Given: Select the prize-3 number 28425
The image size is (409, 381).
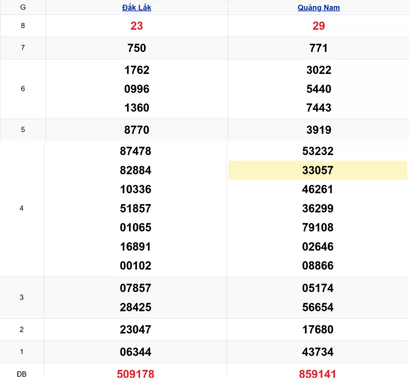Looking at the screenshot, I should pos(135,307).
